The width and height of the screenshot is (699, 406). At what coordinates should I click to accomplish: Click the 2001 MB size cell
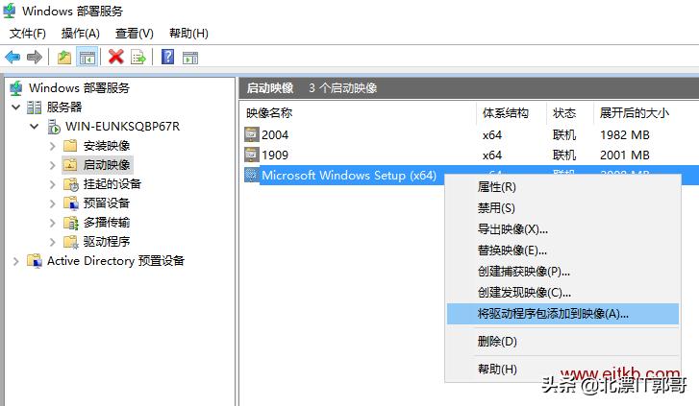click(x=625, y=155)
